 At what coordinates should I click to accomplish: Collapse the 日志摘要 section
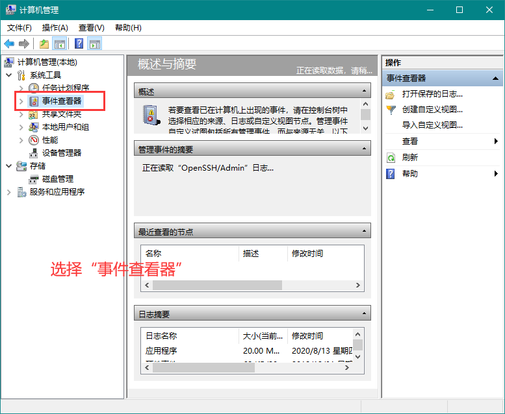click(364, 313)
